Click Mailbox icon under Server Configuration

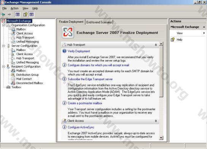click(13, 50)
